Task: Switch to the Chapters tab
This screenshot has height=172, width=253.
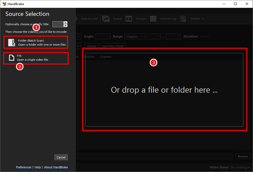Action: pyautogui.click(x=106, y=57)
